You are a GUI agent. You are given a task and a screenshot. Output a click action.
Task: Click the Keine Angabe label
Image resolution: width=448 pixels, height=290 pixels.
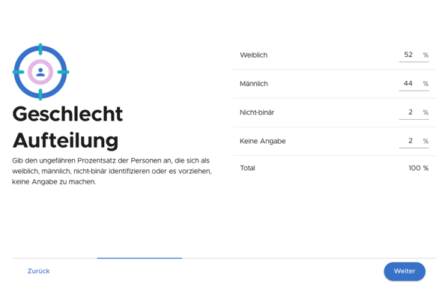[x=262, y=141]
